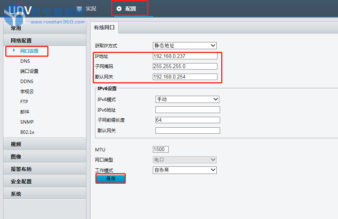Screen dimensions: 338x219
Task: Go to the FTP settings page
Action: (x=24, y=101)
